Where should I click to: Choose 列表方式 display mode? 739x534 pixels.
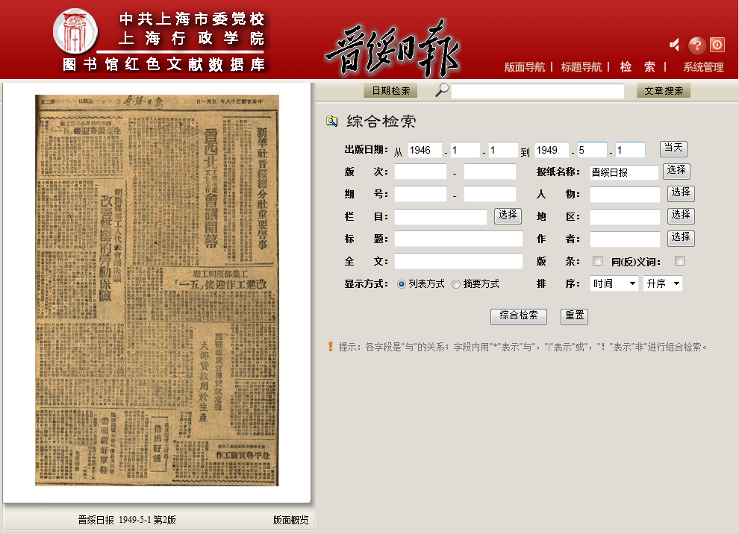[402, 284]
